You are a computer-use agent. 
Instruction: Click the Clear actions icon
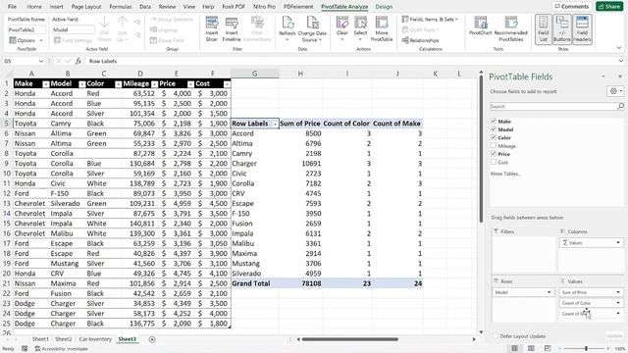point(342,28)
